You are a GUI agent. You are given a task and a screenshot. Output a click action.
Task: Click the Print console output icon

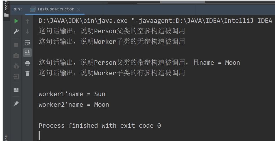tap(28, 63)
